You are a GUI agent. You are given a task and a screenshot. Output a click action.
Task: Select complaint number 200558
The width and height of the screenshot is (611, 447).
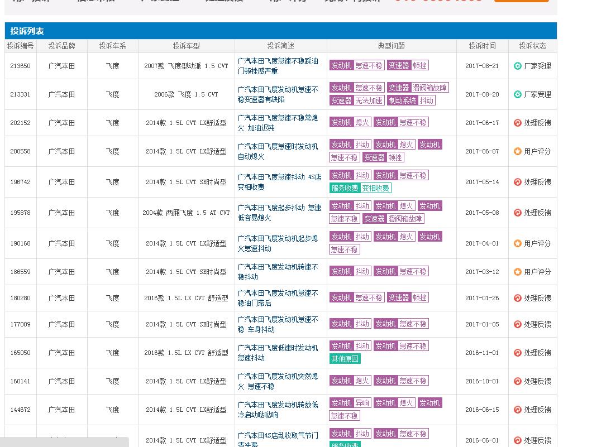(20, 151)
